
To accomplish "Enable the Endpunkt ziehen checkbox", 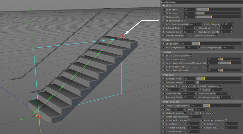I will [x=185, y=21].
